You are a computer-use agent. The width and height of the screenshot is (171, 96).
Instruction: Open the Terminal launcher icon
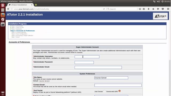click(x=3, y=24)
